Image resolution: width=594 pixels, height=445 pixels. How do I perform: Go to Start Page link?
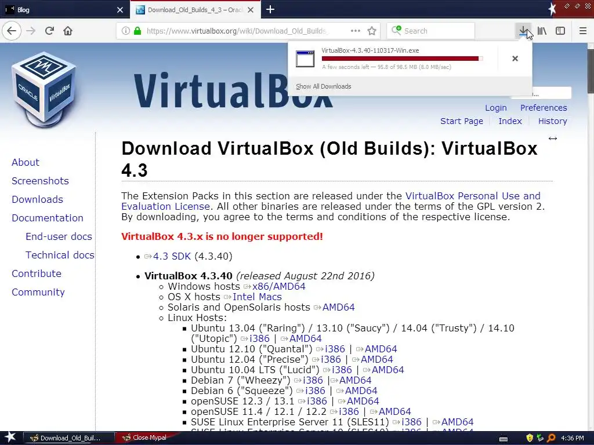click(462, 121)
